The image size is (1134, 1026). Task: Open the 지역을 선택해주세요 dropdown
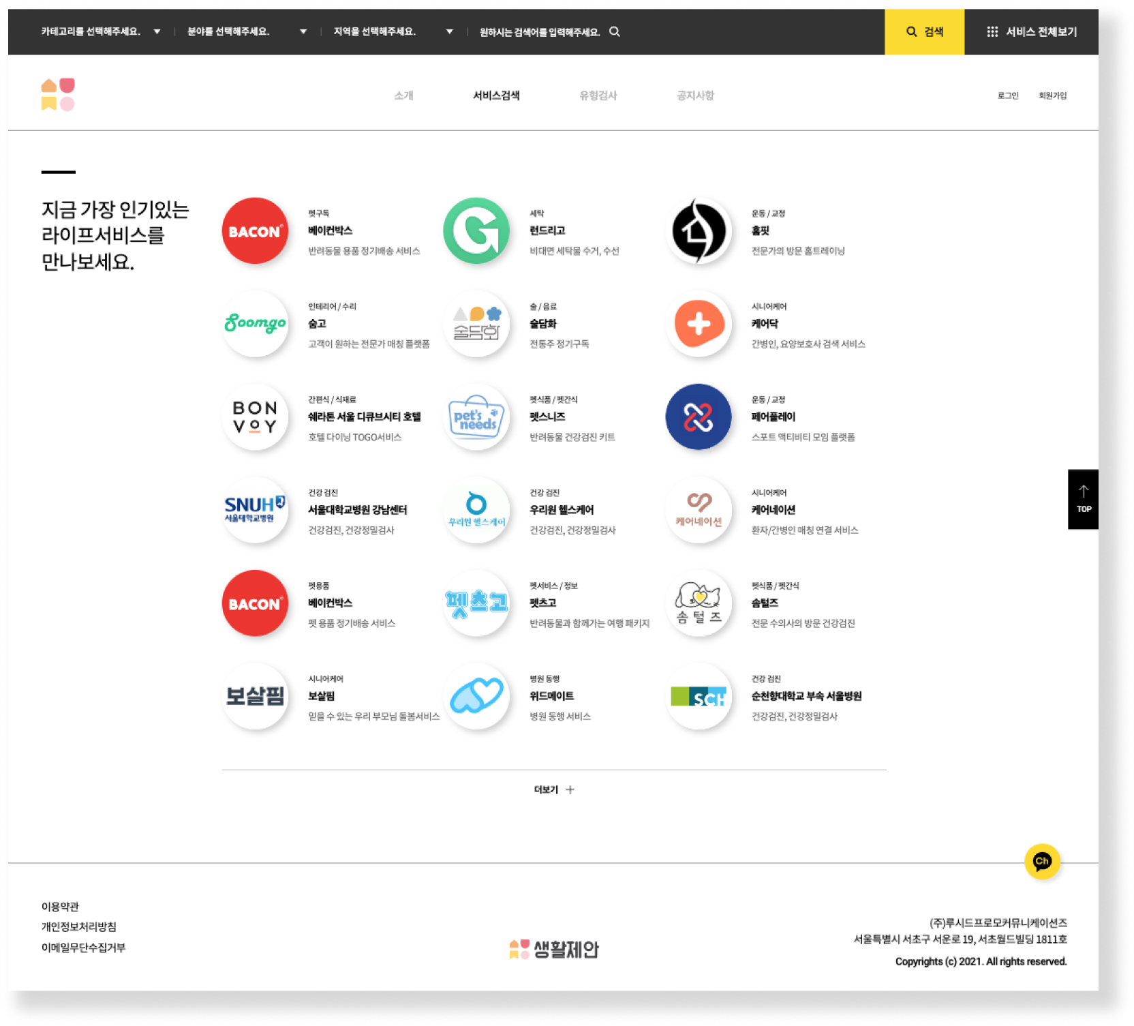tap(393, 31)
